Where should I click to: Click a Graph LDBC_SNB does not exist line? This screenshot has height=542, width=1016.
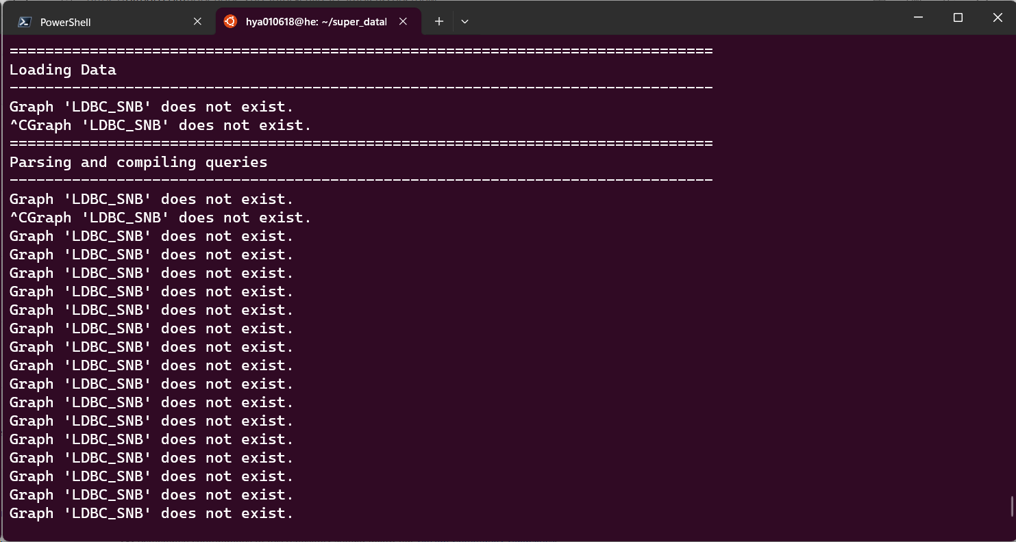click(x=150, y=198)
